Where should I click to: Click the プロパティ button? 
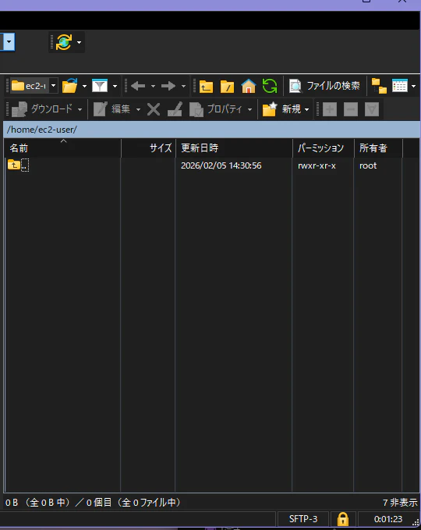[216, 108]
